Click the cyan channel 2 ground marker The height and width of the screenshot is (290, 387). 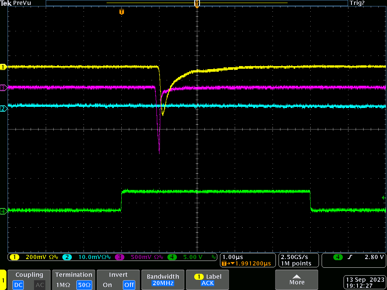click(x=3, y=109)
